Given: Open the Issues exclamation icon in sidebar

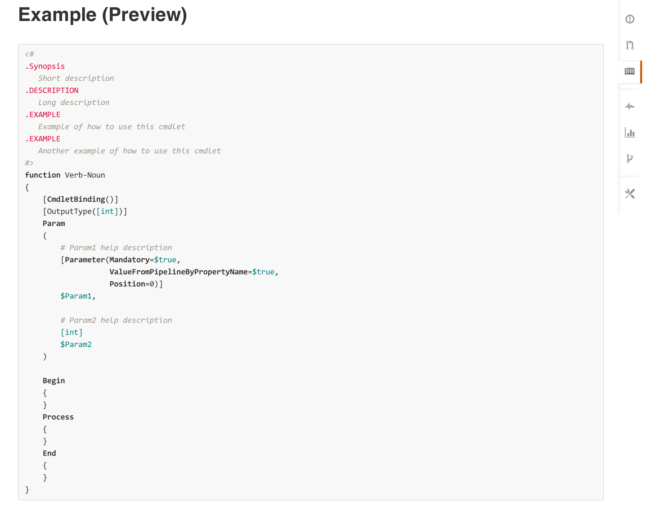Looking at the screenshot, I should click(x=630, y=19).
